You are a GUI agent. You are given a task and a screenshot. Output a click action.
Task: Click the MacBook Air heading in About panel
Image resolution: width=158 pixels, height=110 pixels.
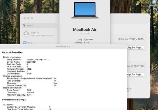click(x=85, y=30)
